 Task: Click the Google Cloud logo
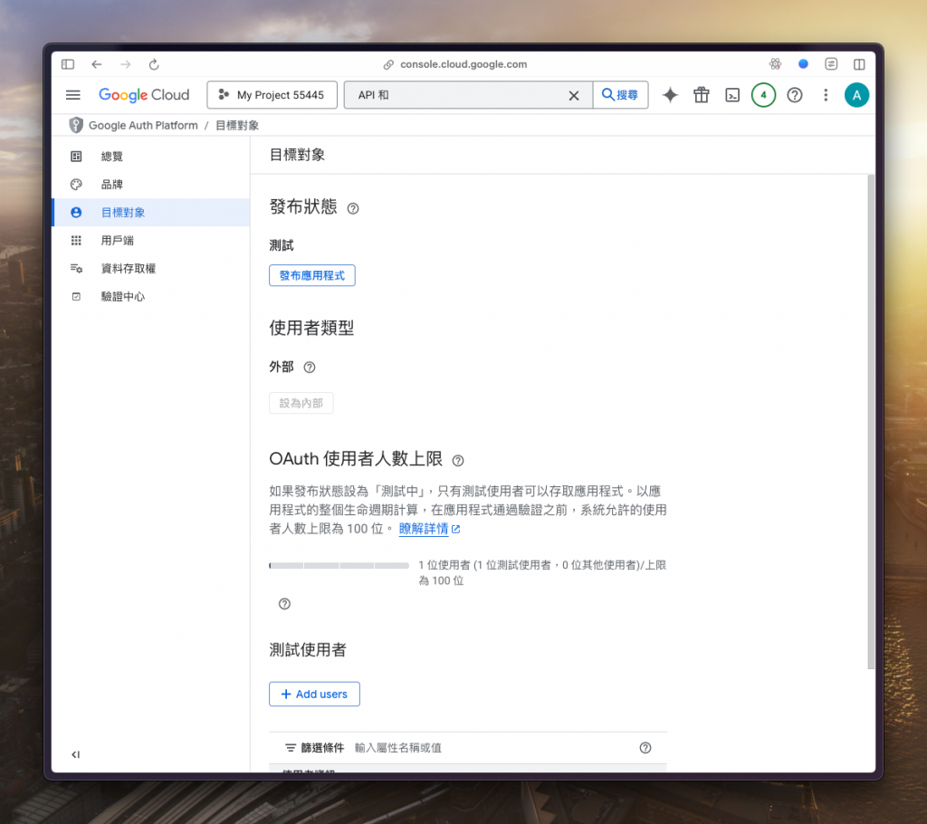(x=144, y=95)
